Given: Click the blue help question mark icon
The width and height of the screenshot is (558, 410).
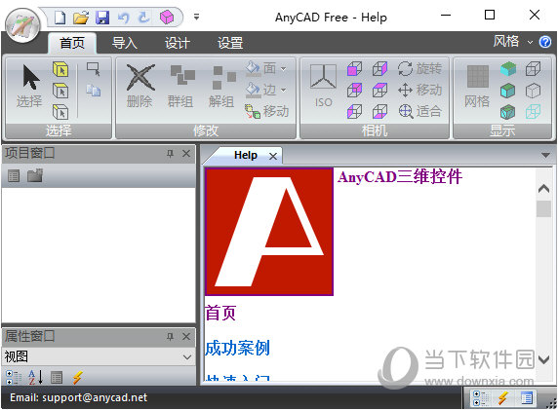Looking at the screenshot, I should [x=545, y=42].
